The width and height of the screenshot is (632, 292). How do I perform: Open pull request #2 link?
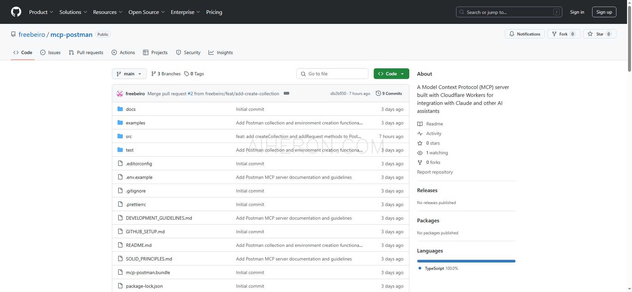coord(190,94)
